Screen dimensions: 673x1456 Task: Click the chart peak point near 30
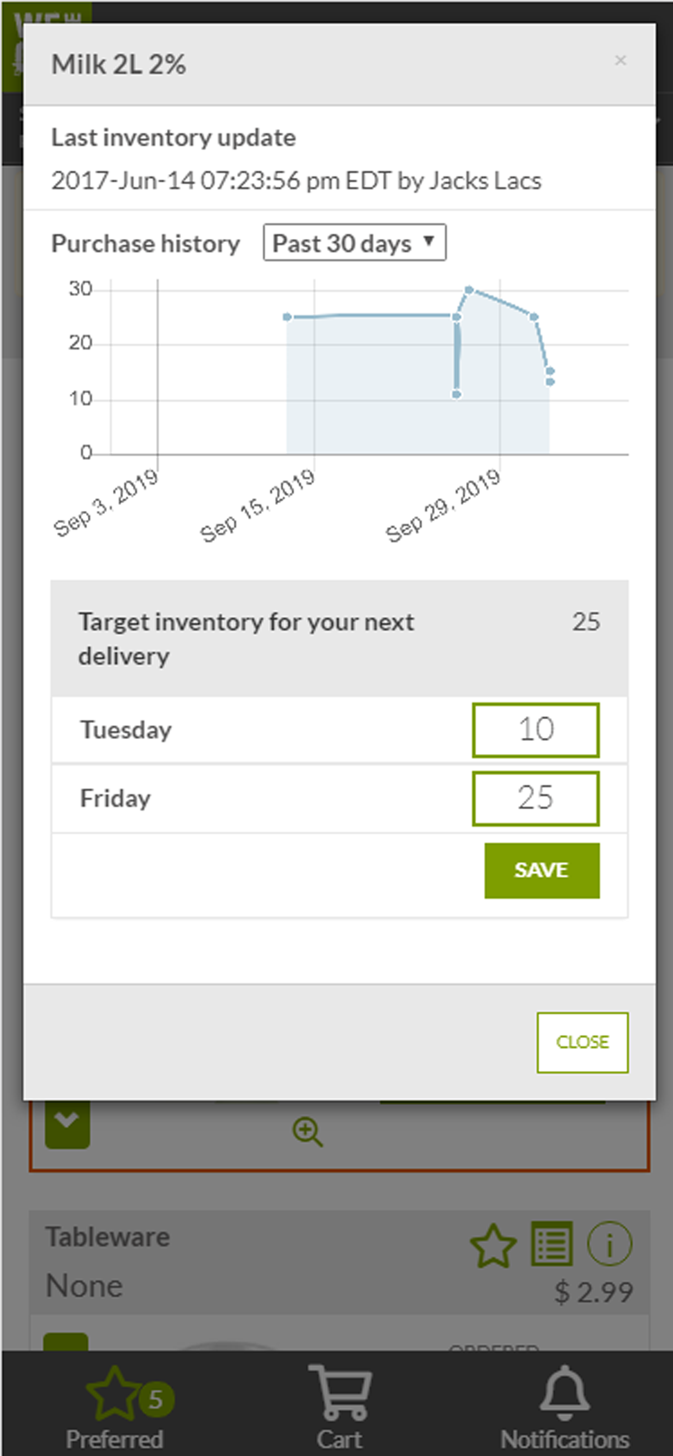coord(469,290)
